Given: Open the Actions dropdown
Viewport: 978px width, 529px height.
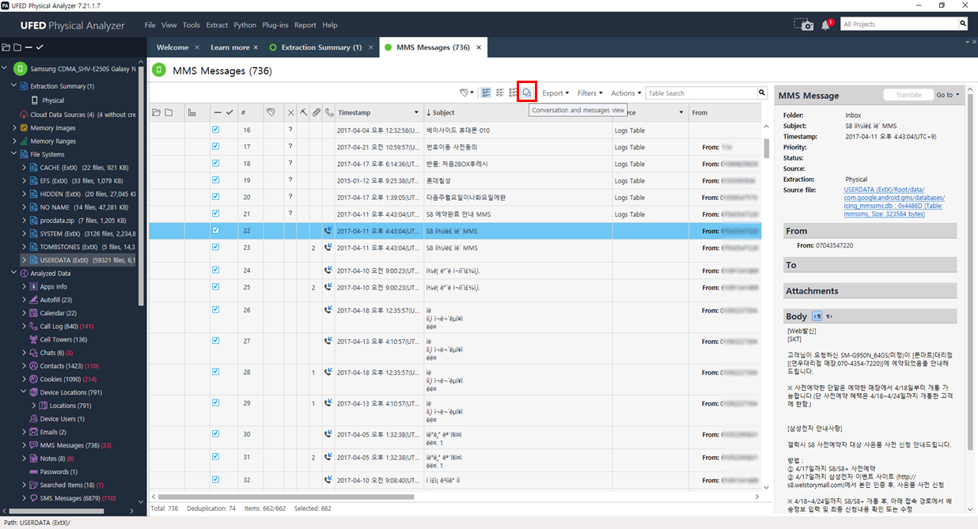Looking at the screenshot, I should [626, 93].
